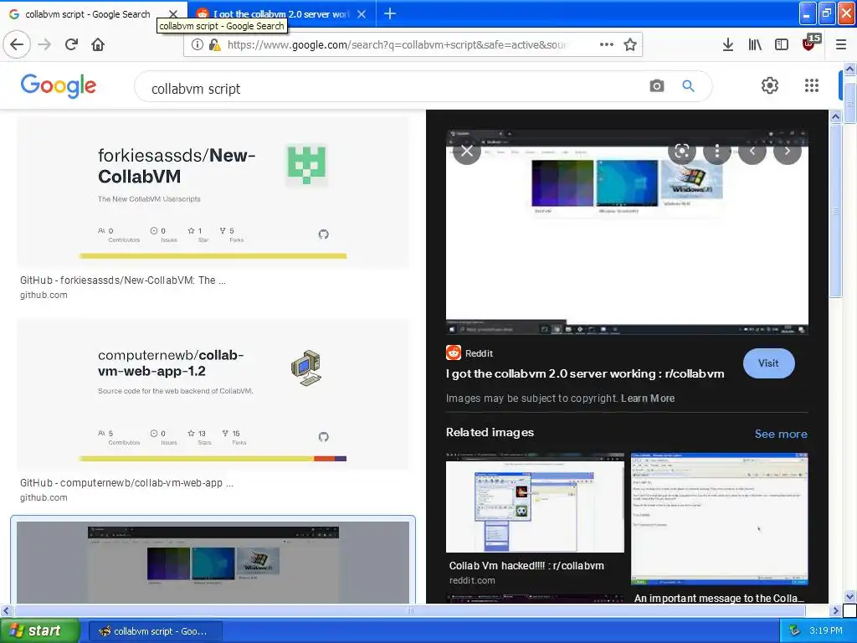Viewport: 857px width, 643px height.
Task: Click the Google Lens icon on preview image
Action: tap(681, 151)
